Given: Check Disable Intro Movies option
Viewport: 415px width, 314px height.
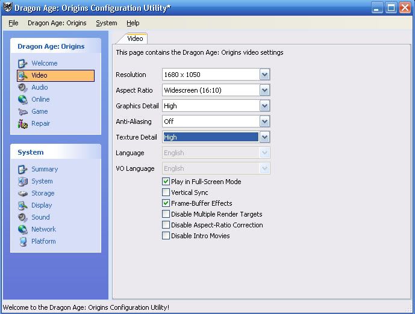Looking at the screenshot, I should 166,236.
